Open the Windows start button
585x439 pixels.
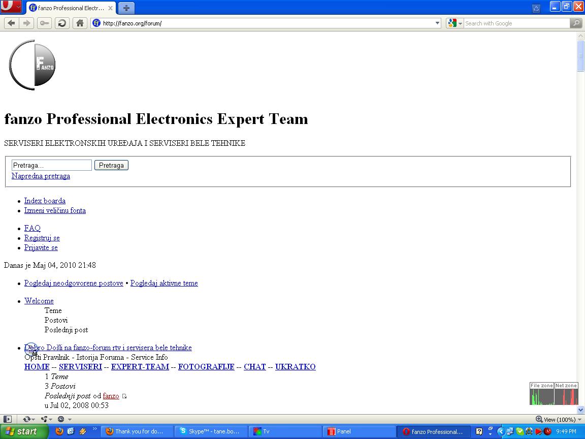pyautogui.click(x=23, y=431)
